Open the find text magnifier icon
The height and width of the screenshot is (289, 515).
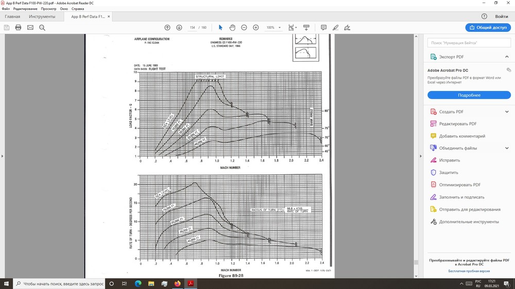[42, 28]
